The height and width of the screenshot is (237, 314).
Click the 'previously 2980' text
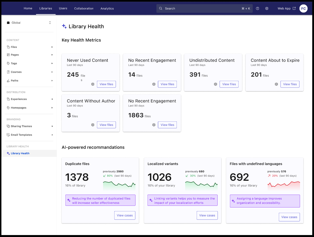click(113, 172)
